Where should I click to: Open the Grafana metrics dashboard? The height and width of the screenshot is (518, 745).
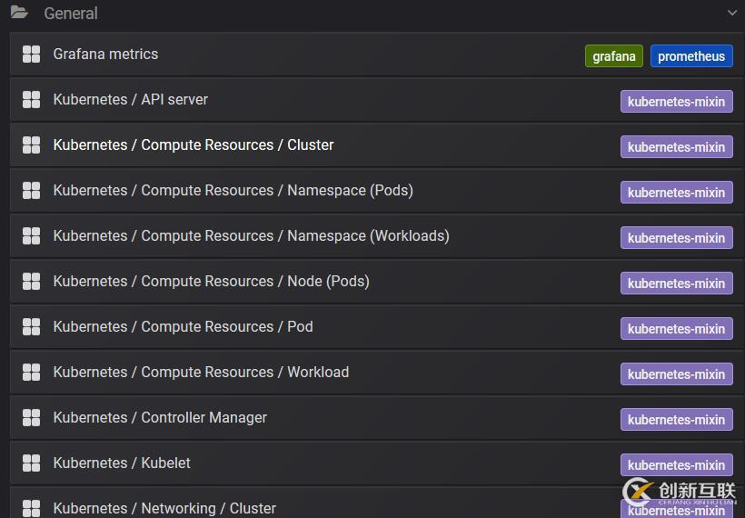point(105,55)
